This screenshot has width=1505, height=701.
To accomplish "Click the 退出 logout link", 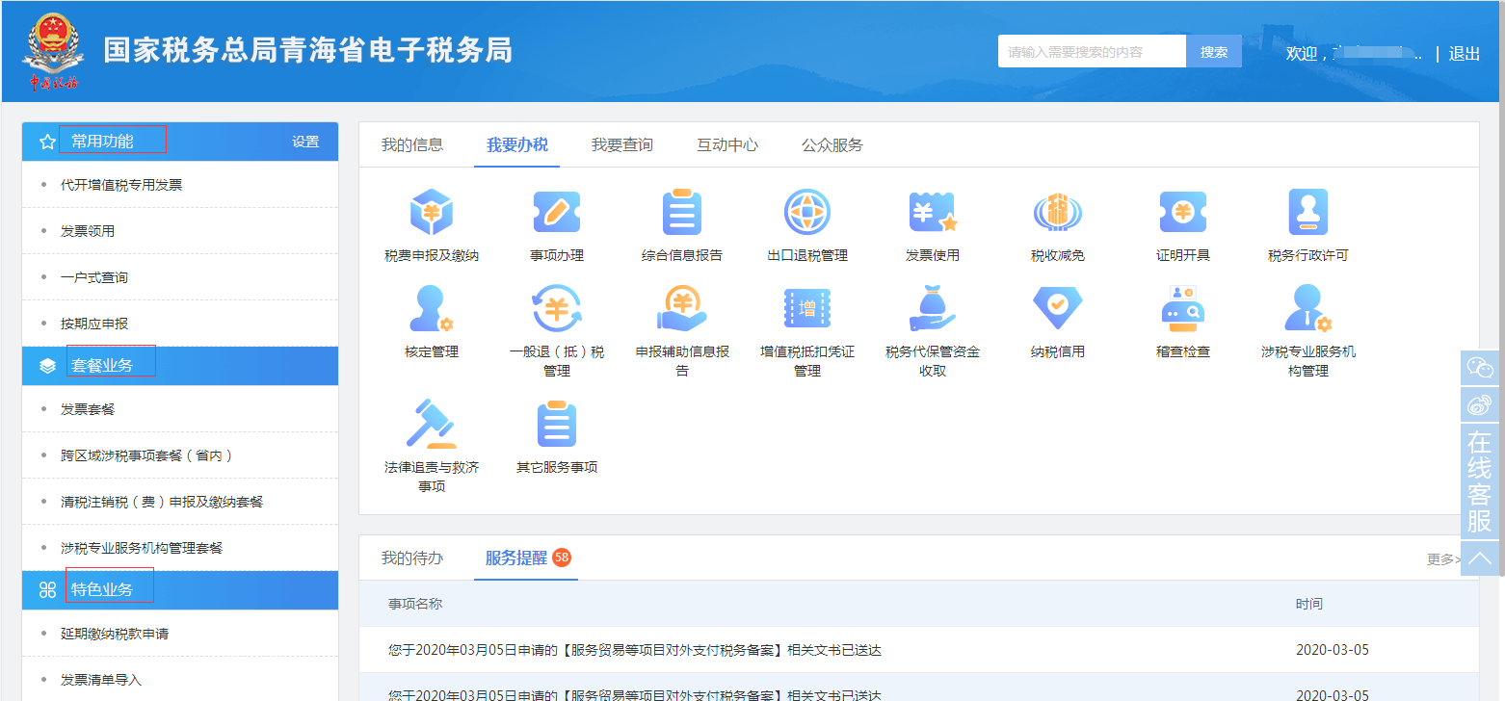I will coord(1464,54).
